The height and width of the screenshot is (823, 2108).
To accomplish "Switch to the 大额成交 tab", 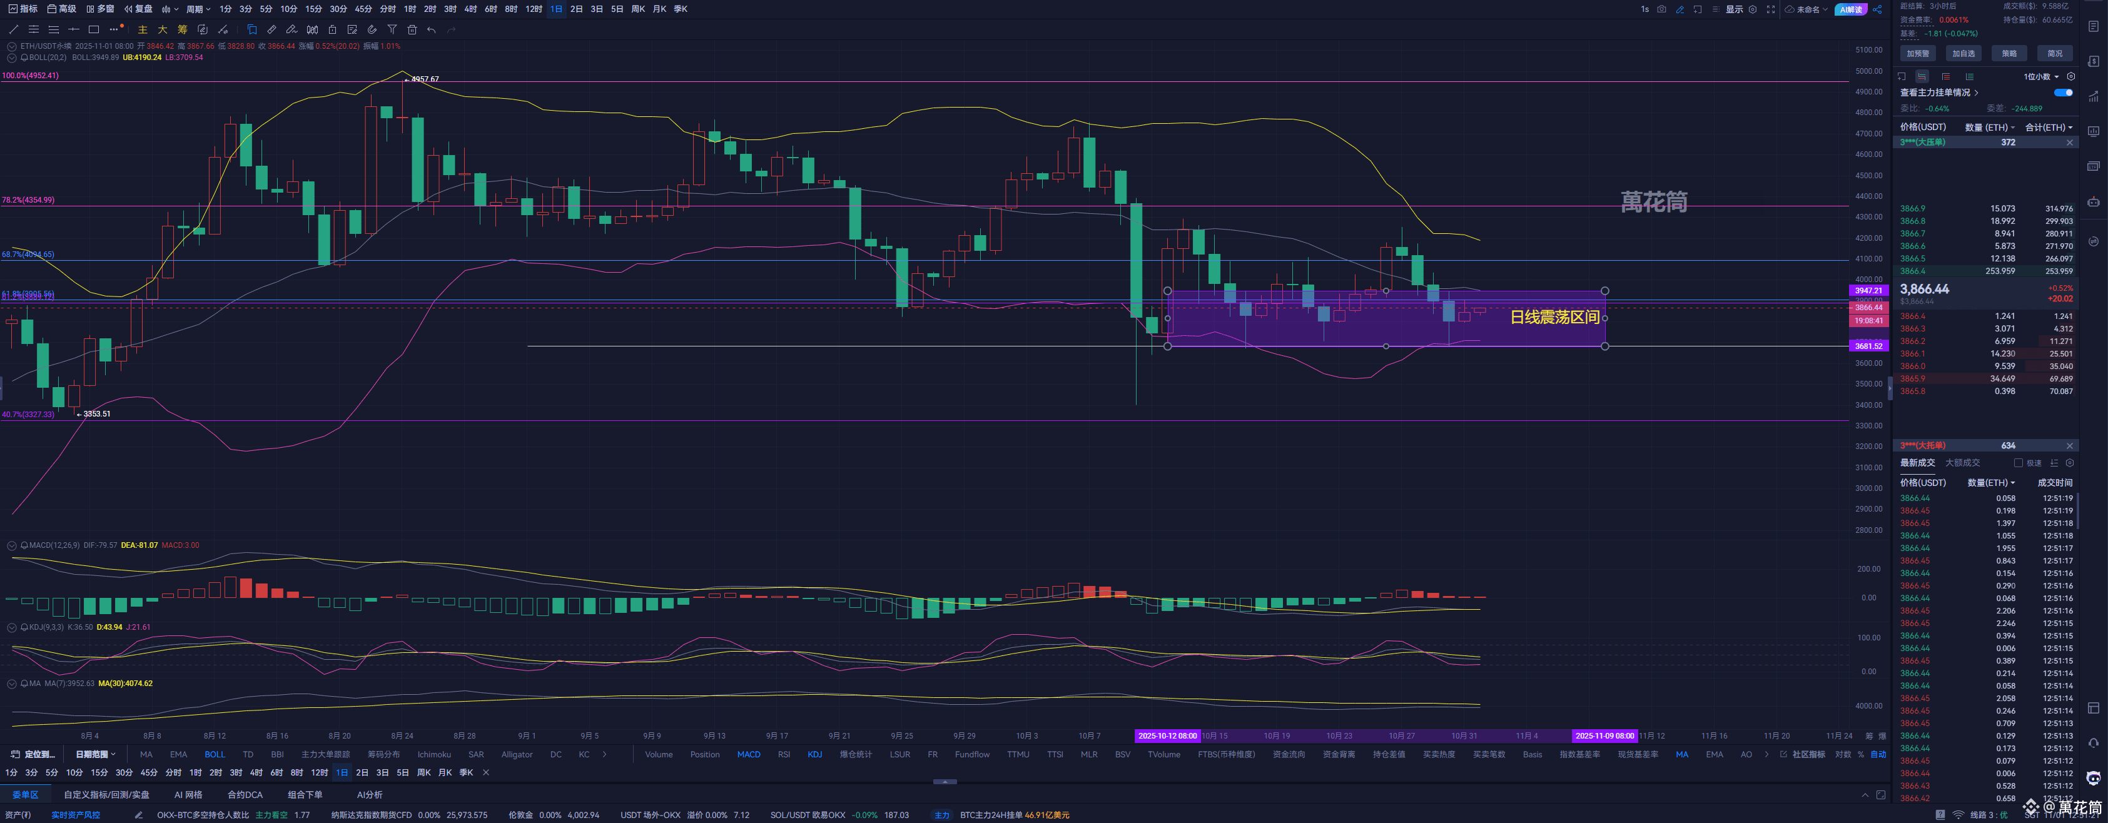I will [x=1962, y=463].
